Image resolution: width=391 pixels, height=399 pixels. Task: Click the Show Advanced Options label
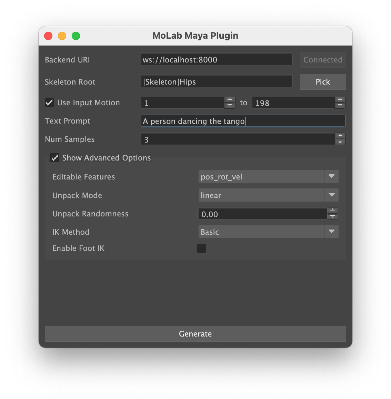pyautogui.click(x=107, y=158)
